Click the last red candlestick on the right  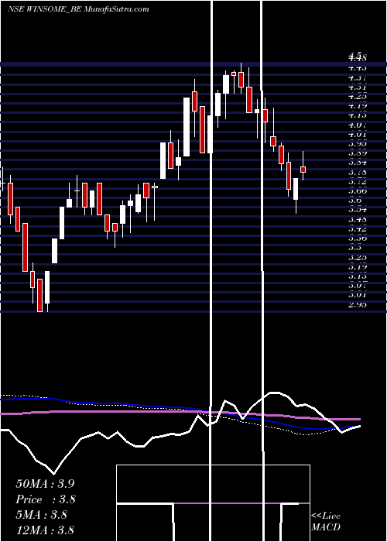click(x=303, y=170)
